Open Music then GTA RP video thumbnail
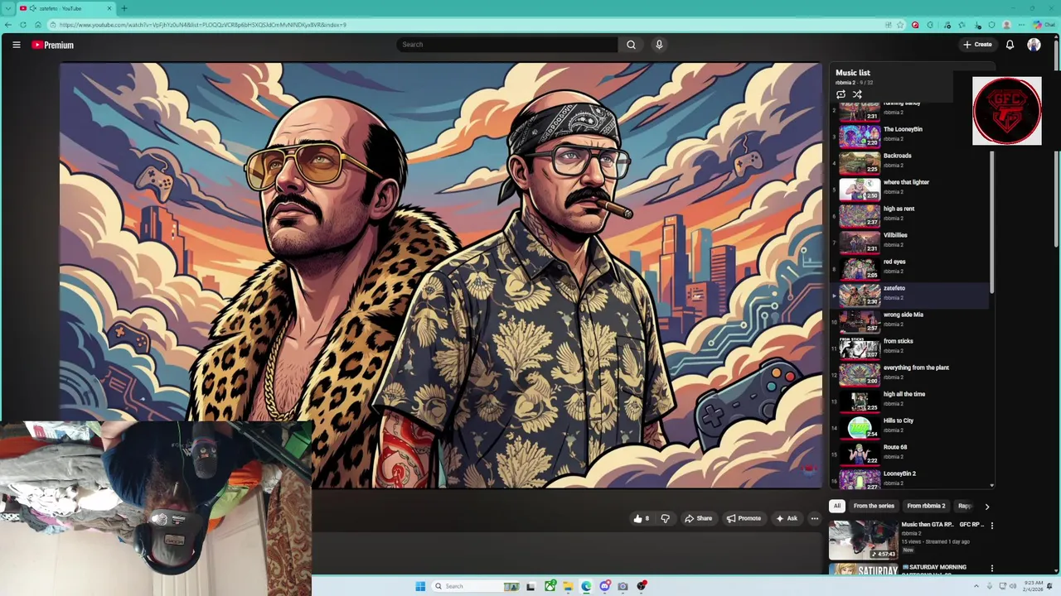Viewport: 1061px width, 596px height. [863, 540]
